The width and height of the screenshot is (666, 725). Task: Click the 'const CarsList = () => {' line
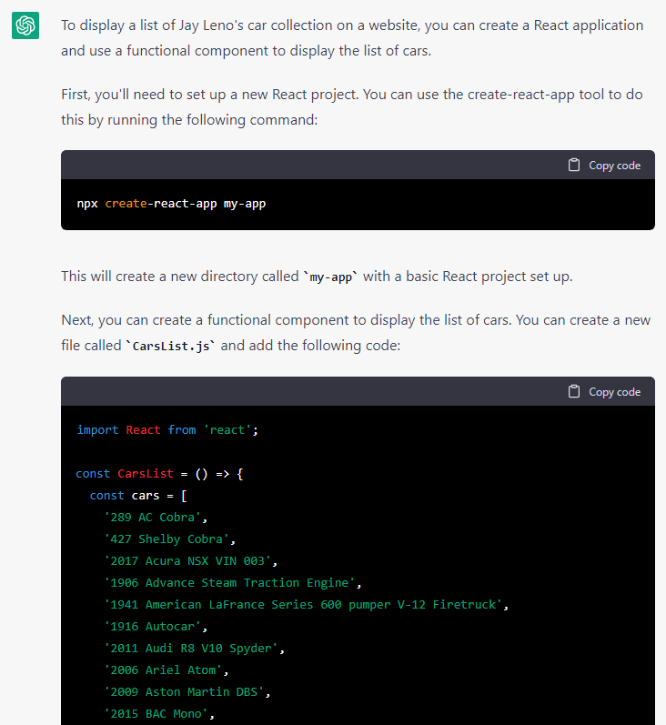(159, 474)
